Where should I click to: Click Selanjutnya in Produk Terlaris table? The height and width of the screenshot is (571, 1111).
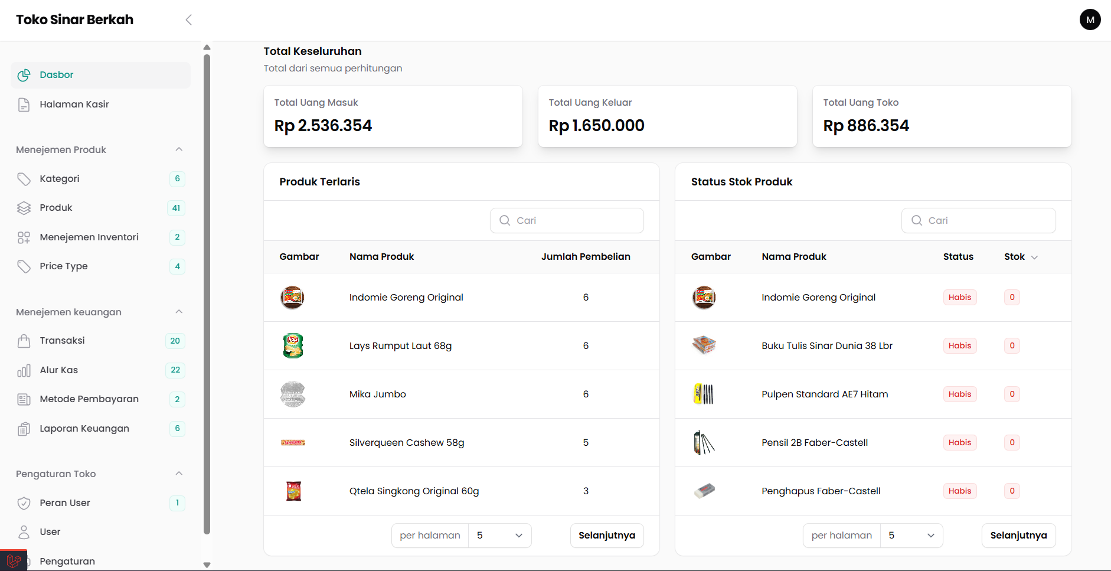pos(607,536)
